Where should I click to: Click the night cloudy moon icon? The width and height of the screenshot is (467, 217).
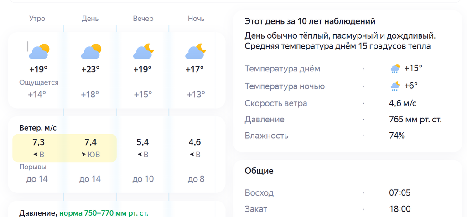tap(196, 51)
